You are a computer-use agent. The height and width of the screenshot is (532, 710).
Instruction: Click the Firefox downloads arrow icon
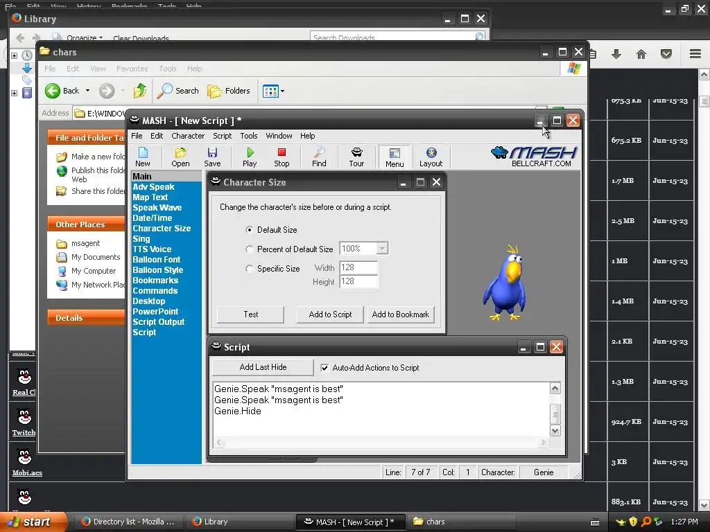click(616, 54)
